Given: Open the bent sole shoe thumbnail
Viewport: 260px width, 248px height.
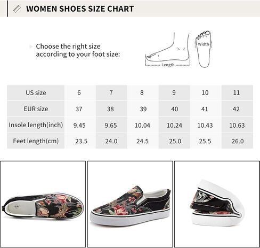Looking at the screenshot, I should coord(217,204).
